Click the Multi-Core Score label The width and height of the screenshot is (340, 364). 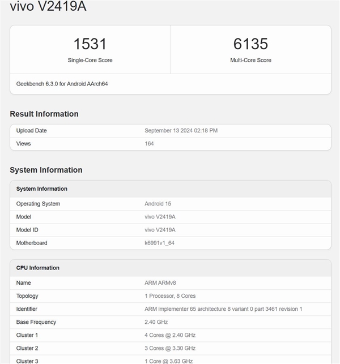point(250,60)
